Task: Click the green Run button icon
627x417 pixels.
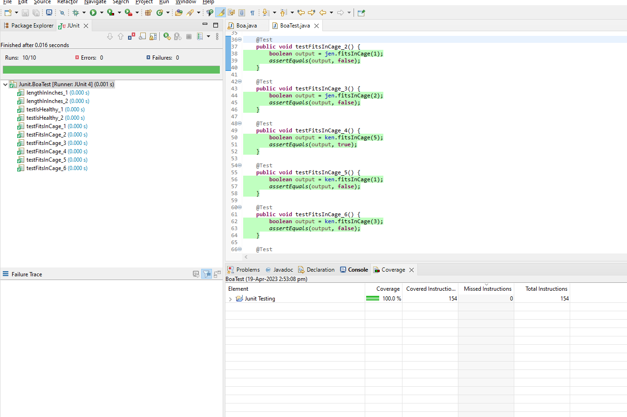Action: click(93, 13)
